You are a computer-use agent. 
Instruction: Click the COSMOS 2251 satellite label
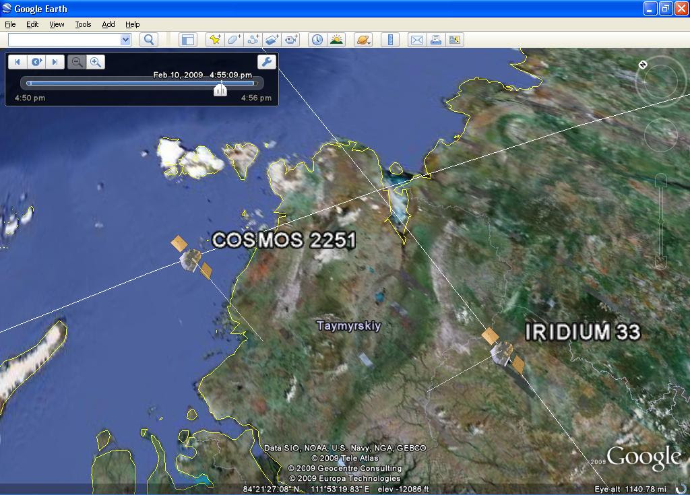point(284,240)
